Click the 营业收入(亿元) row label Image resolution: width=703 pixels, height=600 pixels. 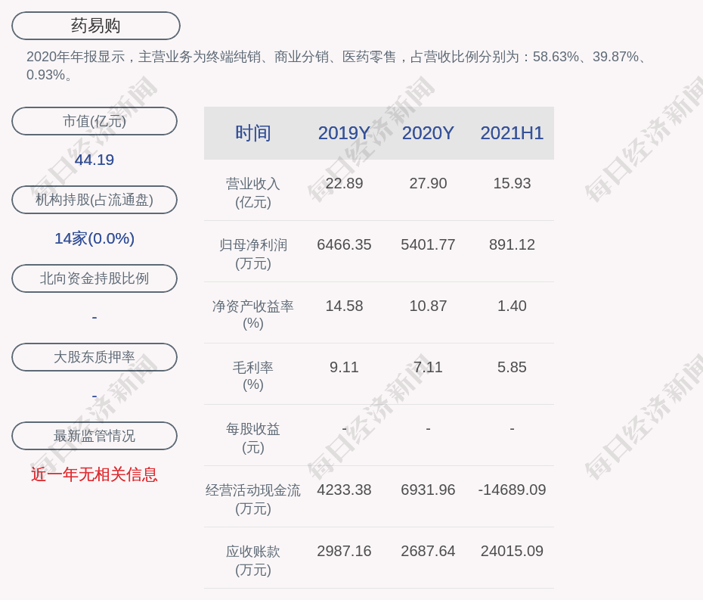253,193
